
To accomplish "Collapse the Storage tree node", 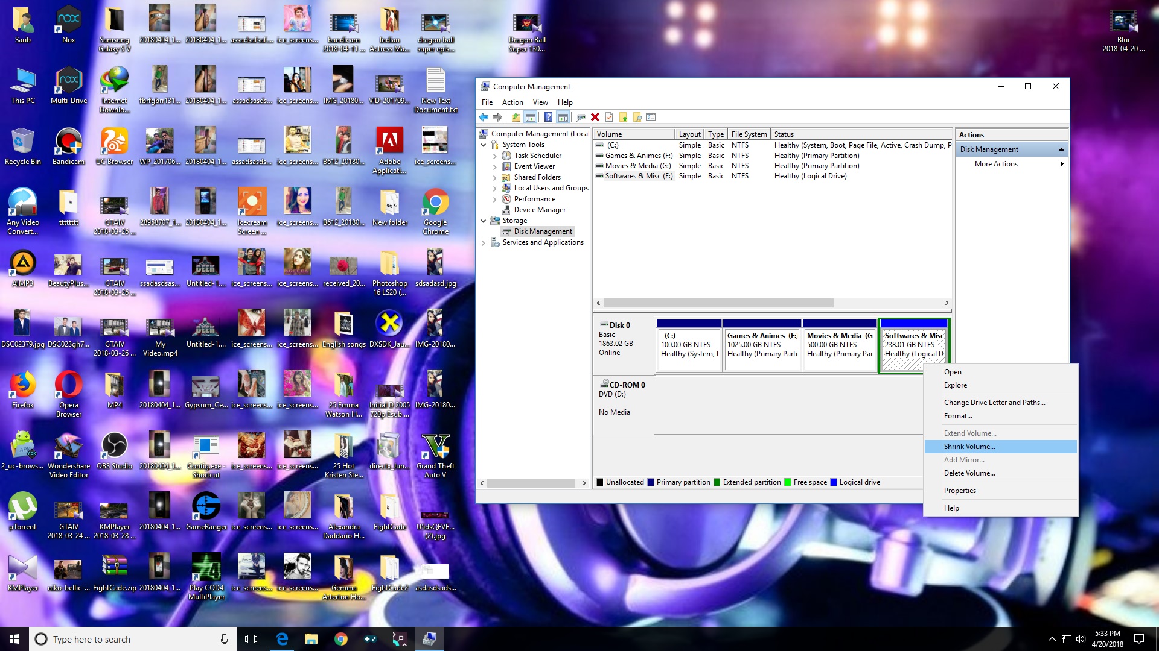I will [483, 221].
